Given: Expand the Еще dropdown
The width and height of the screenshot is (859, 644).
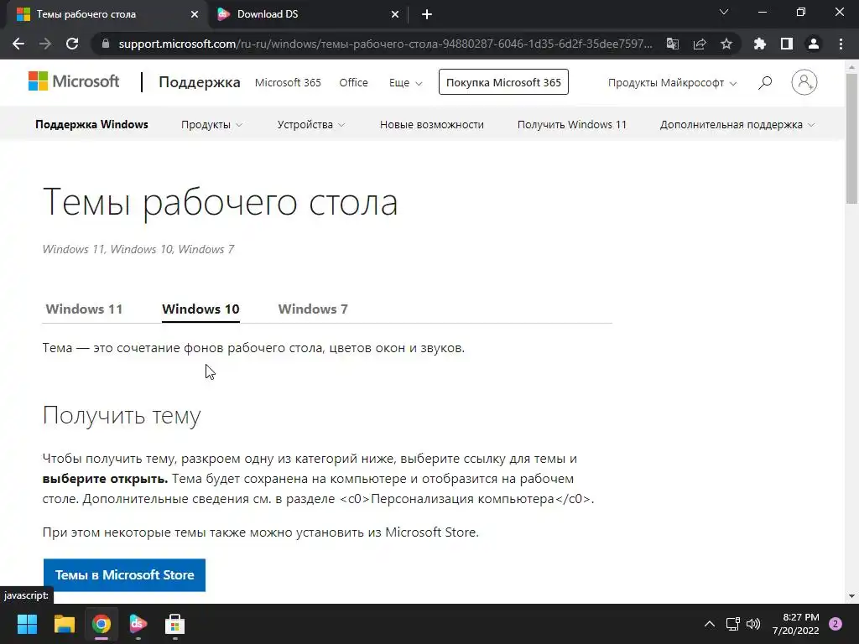Looking at the screenshot, I should [405, 83].
